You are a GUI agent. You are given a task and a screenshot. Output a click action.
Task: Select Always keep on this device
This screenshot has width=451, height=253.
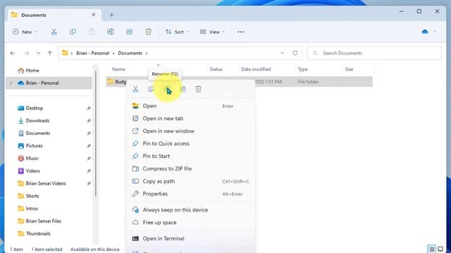pos(190,210)
